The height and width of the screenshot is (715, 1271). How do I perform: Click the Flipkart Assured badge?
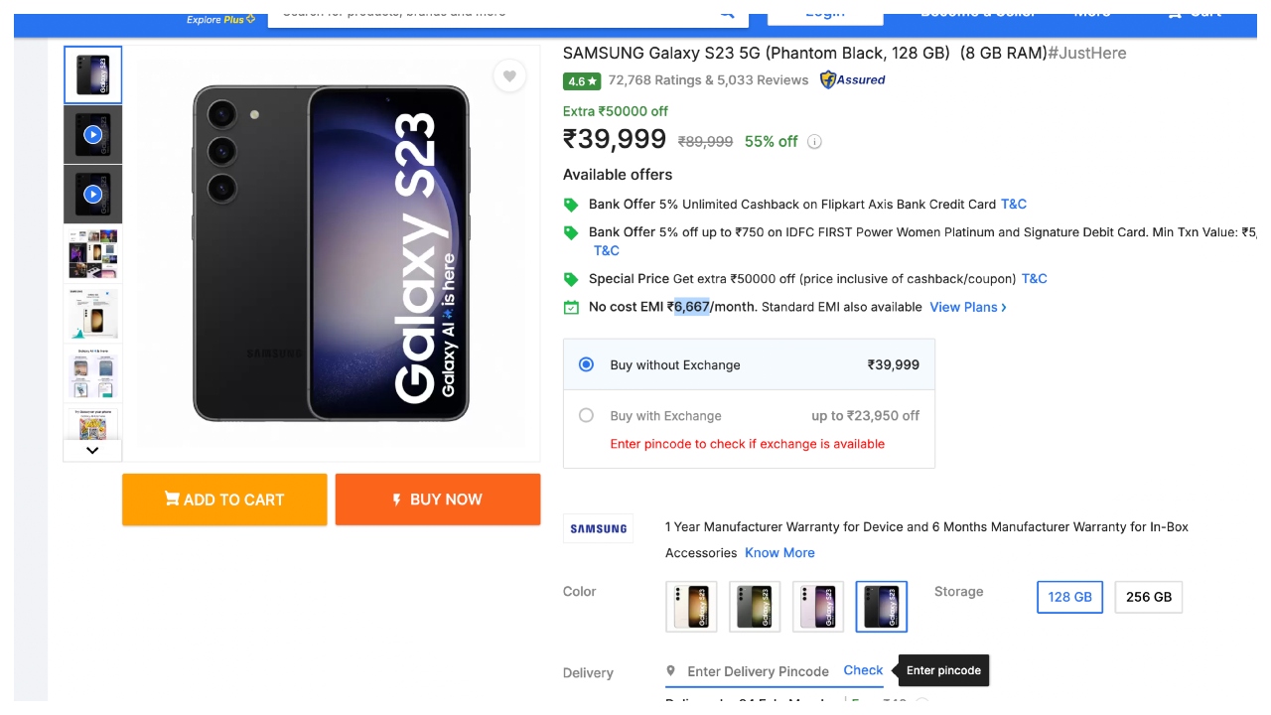pos(852,80)
